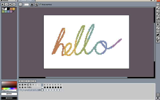Select the Rectangular Marquee tool
The image size is (160, 100).
click(x=158, y=4)
